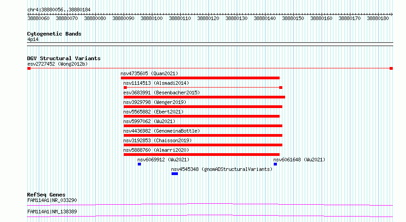Open the FAM114A1|NR_033290 transcript label

coord(52,200)
